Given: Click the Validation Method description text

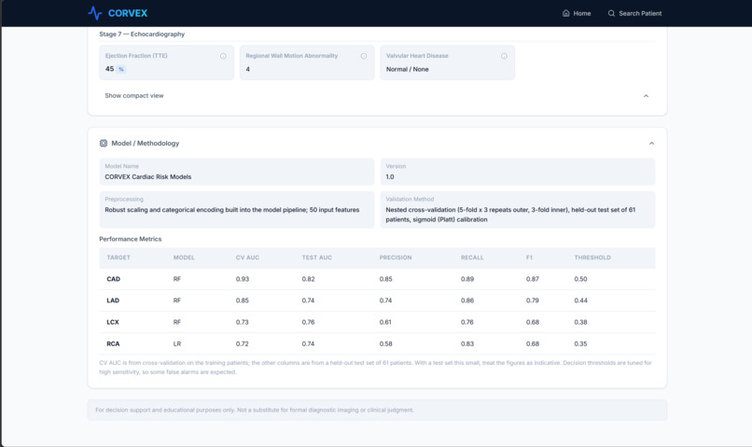Looking at the screenshot, I should [510, 215].
